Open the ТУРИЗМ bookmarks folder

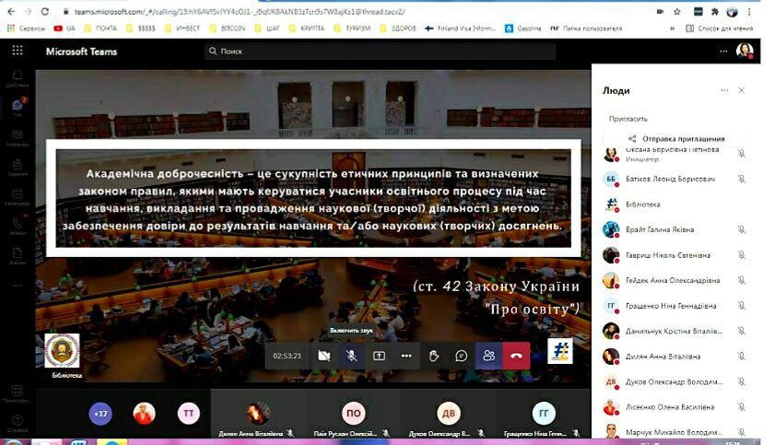click(352, 29)
